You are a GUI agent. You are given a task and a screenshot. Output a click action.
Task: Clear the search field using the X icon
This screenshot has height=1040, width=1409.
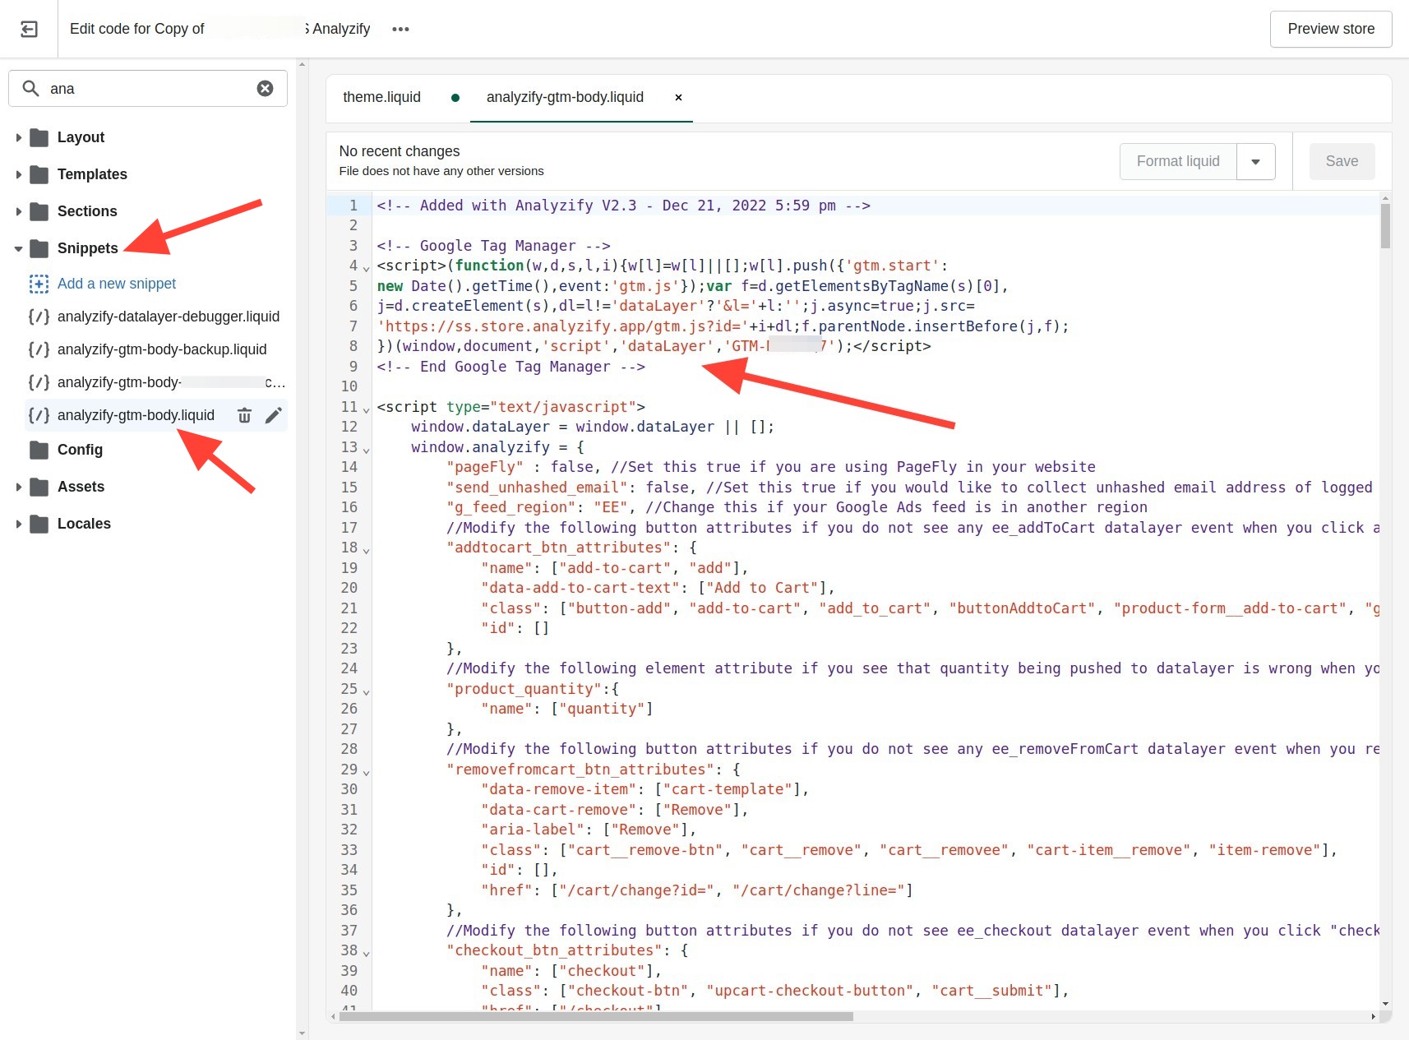pyautogui.click(x=265, y=88)
